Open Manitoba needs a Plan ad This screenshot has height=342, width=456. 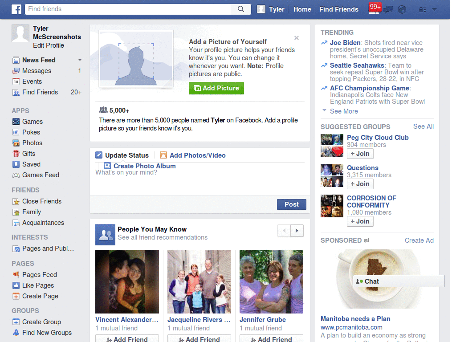point(355,319)
